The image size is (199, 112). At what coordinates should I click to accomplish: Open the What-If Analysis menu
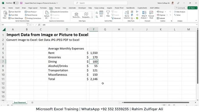[x=144, y=15]
